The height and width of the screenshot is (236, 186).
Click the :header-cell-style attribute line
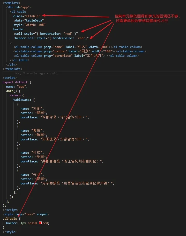(x=51, y=38)
